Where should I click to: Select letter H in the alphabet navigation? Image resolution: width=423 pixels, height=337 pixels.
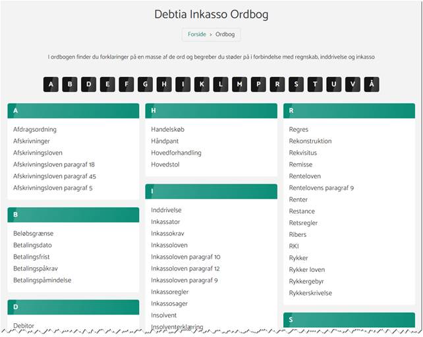[165, 84]
